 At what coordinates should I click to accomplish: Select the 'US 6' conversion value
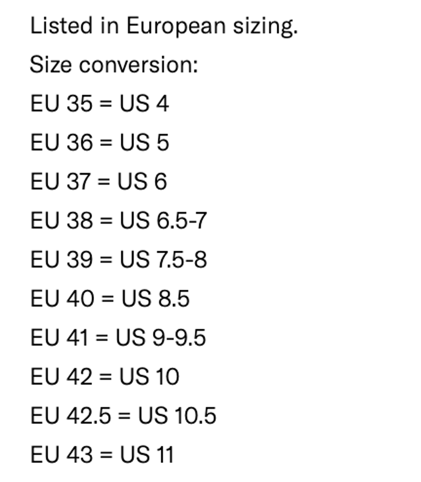coord(142,182)
